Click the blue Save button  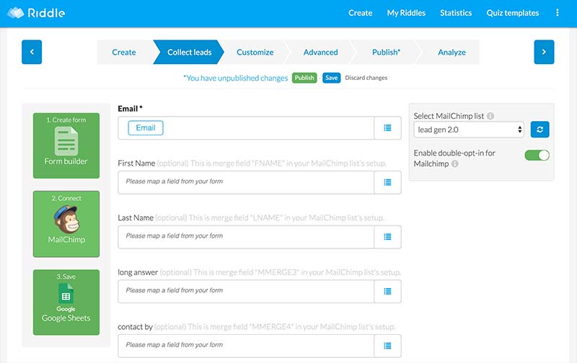pyautogui.click(x=332, y=78)
